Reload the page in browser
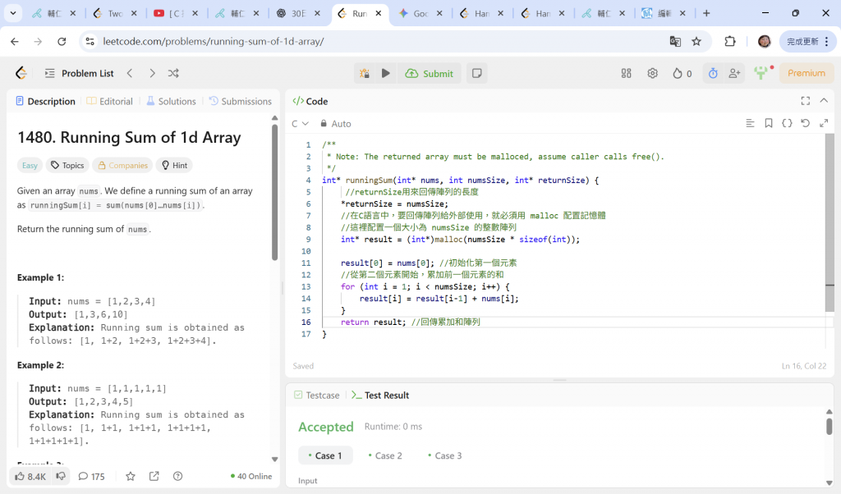The height and width of the screenshot is (494, 841). [x=62, y=41]
